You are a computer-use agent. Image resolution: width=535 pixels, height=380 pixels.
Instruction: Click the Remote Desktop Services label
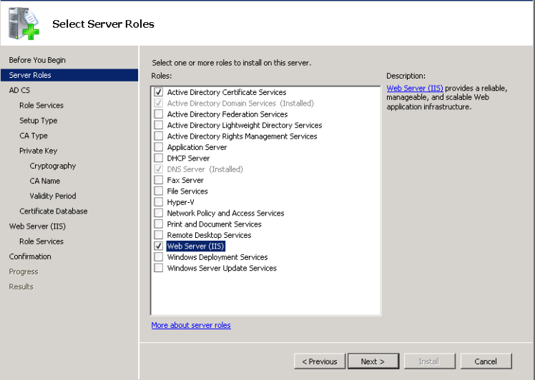[209, 235]
